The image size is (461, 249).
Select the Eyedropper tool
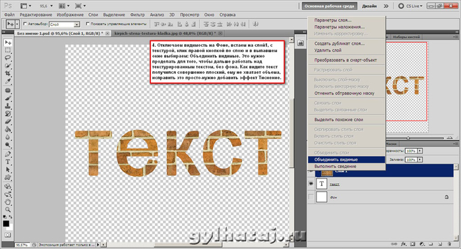point(8,81)
